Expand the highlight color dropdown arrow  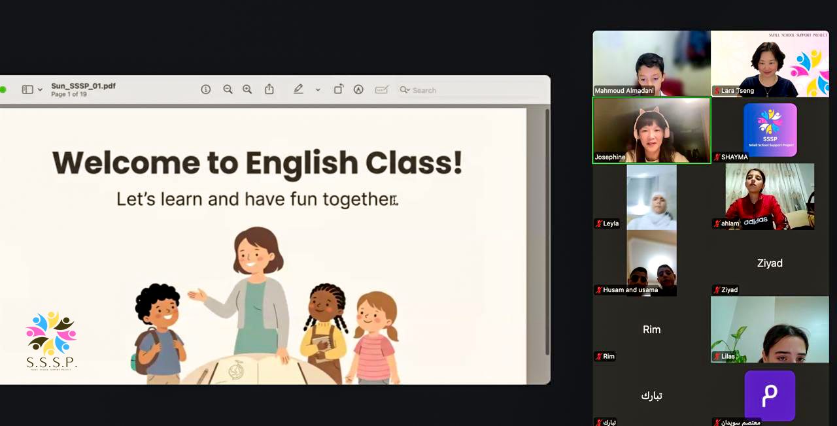(x=318, y=90)
